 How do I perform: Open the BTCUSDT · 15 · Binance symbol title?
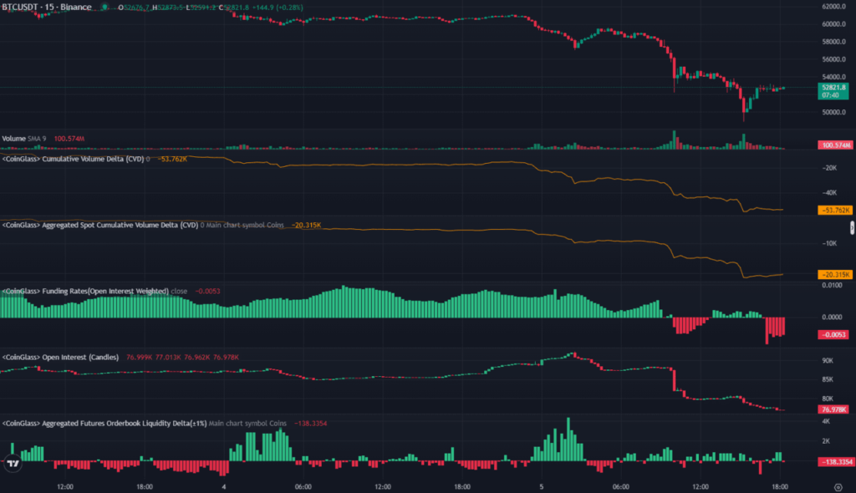tap(47, 7)
